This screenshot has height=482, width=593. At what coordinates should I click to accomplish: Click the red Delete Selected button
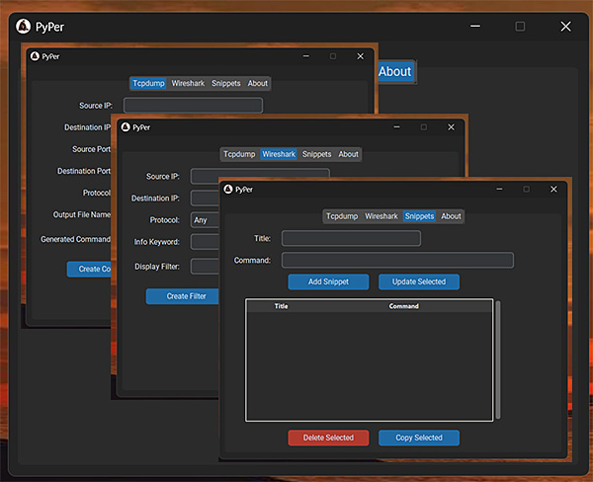point(328,438)
